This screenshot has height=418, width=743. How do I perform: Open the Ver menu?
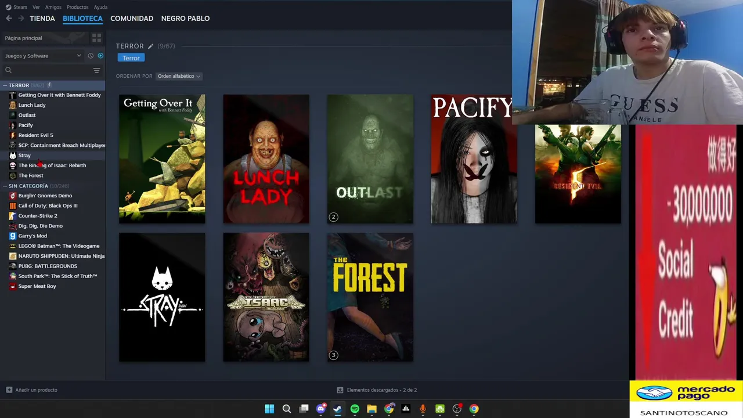[x=36, y=7]
